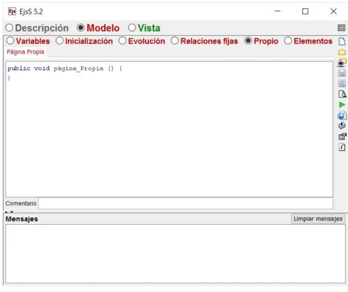Open the digital library folder-and-monitor icon
Image resolution: width=348 pixels, height=292 pixels.
tap(342, 63)
